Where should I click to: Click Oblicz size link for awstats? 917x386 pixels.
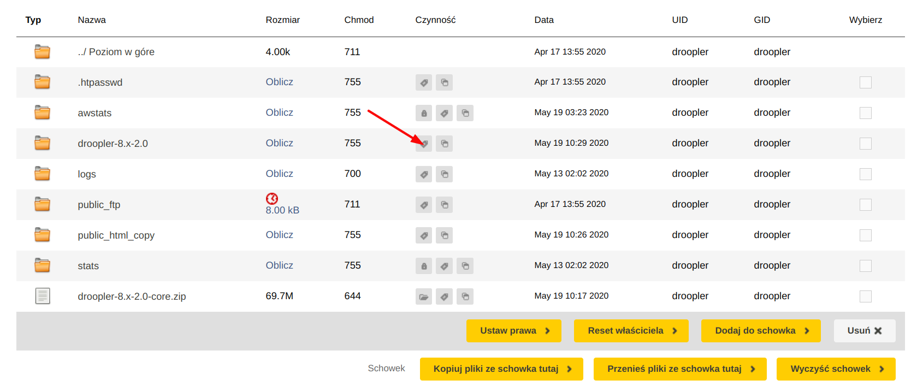coord(280,112)
